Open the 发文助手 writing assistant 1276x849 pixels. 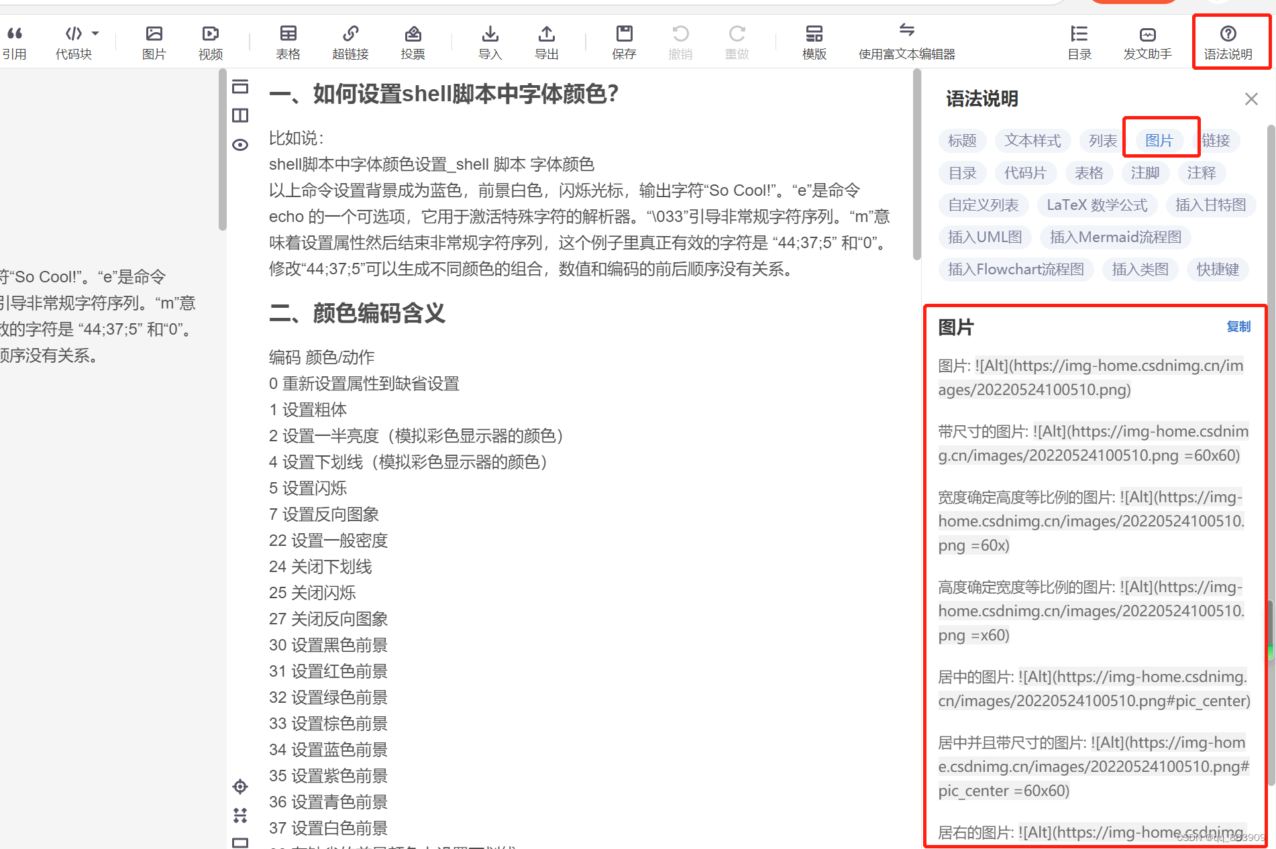1147,42
